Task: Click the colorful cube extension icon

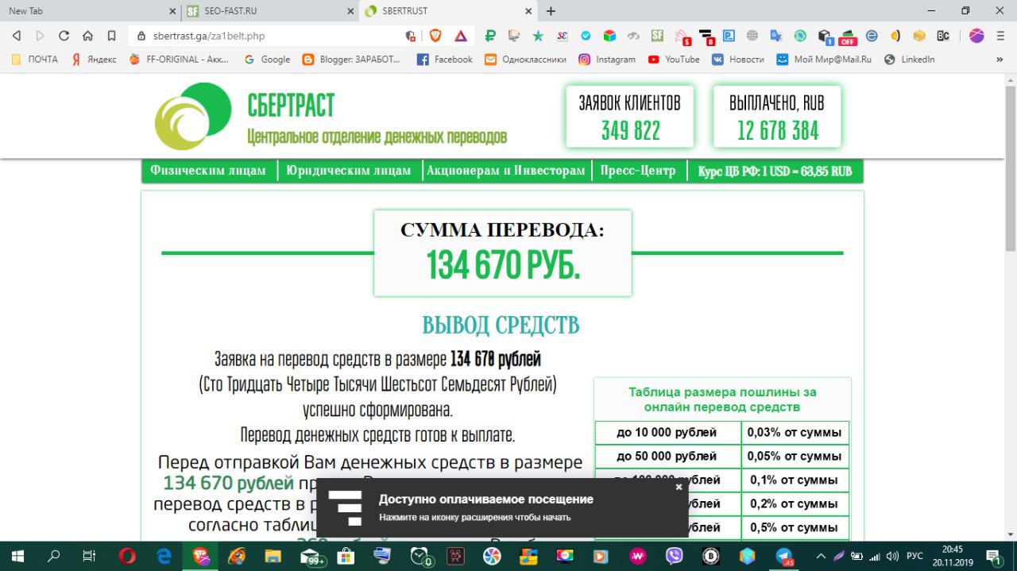Action: (609, 36)
